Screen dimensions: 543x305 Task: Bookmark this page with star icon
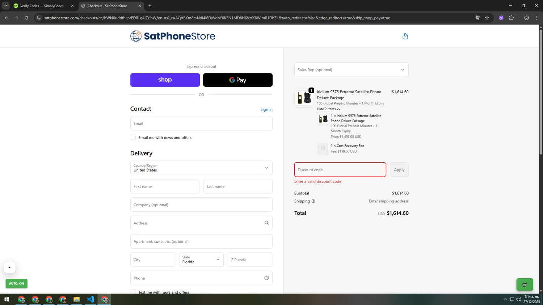pyautogui.click(x=487, y=18)
